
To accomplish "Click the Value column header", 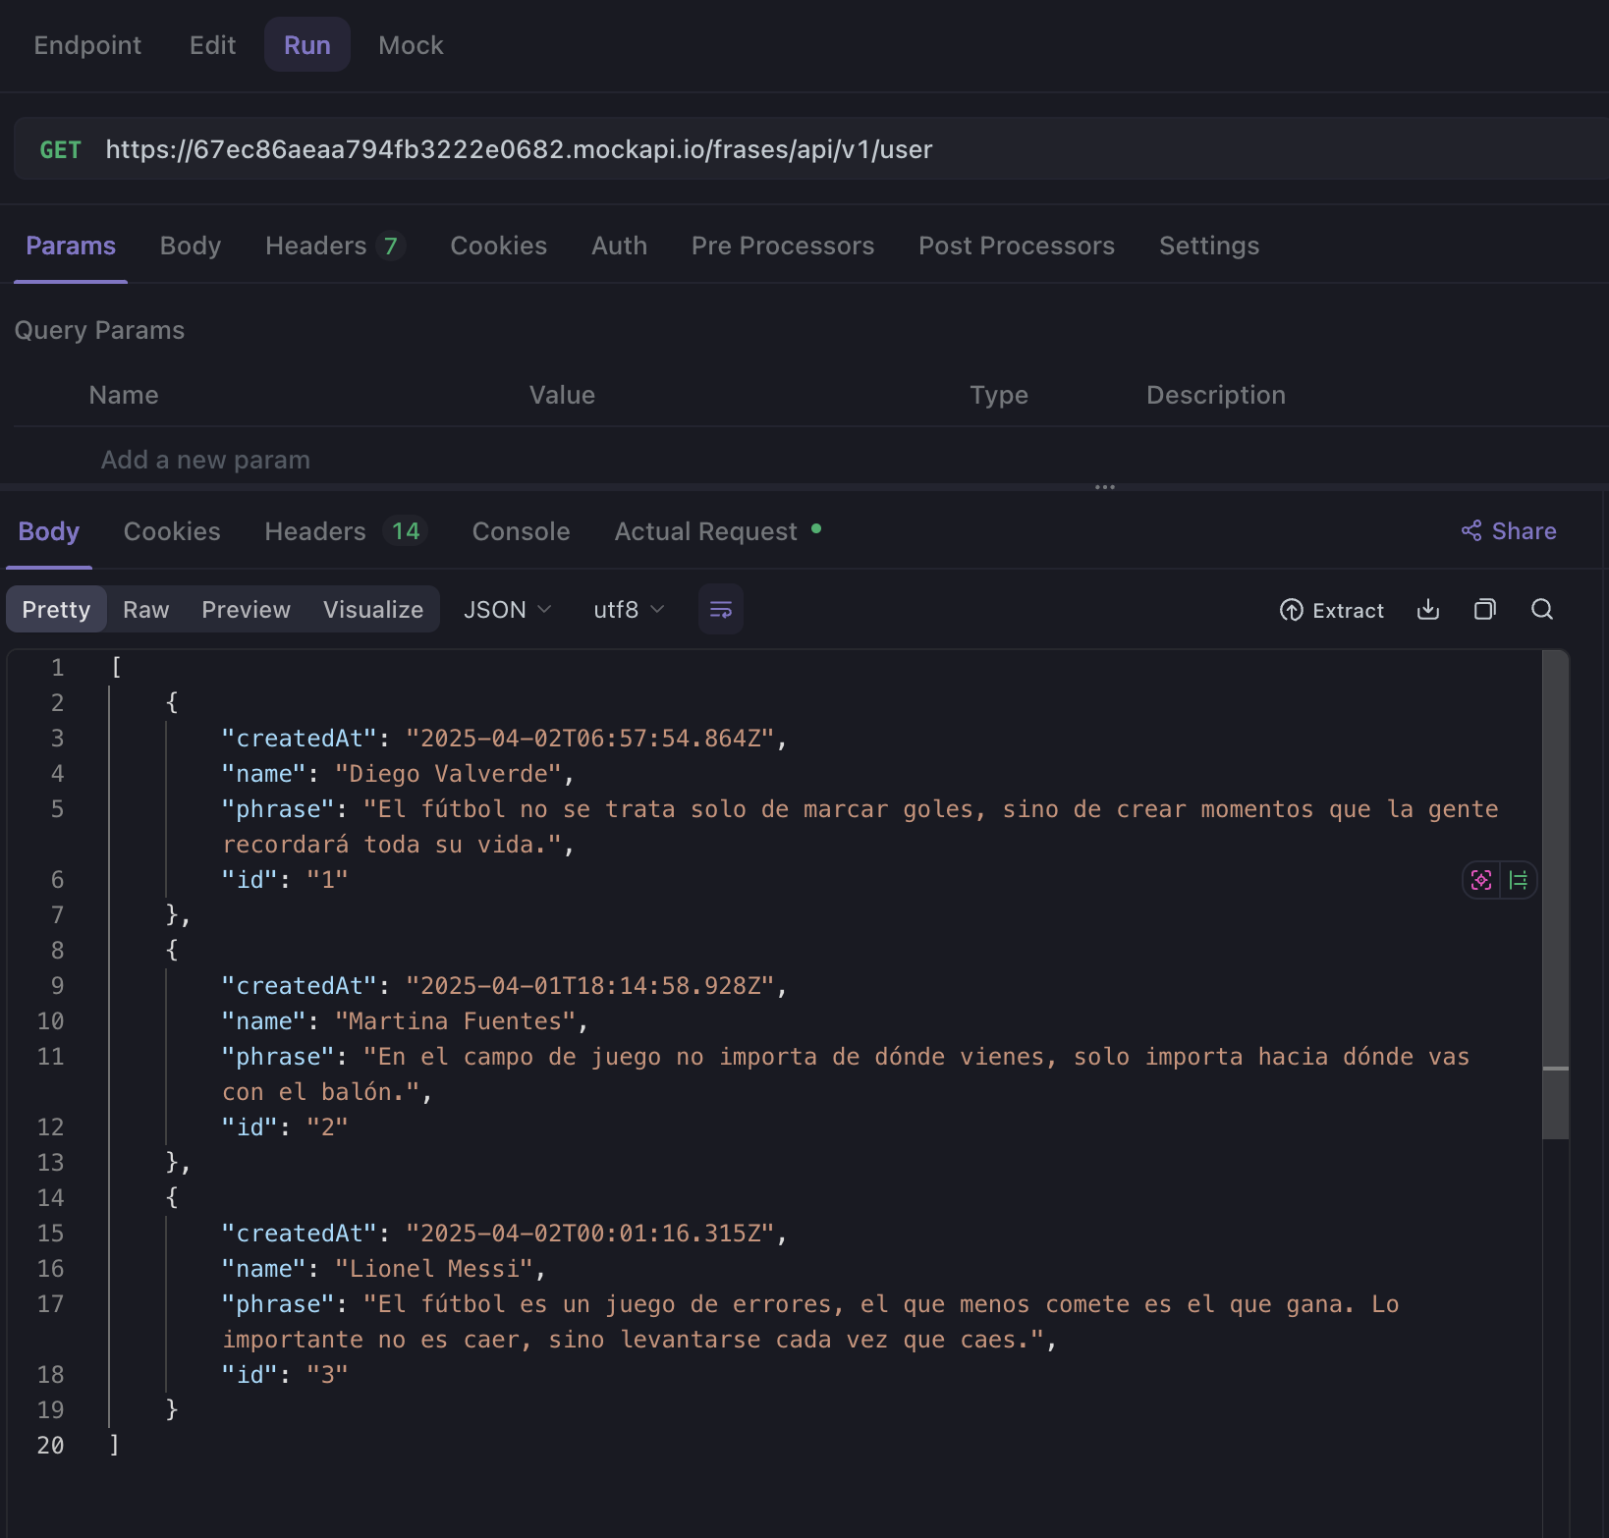I will pyautogui.click(x=562, y=395).
